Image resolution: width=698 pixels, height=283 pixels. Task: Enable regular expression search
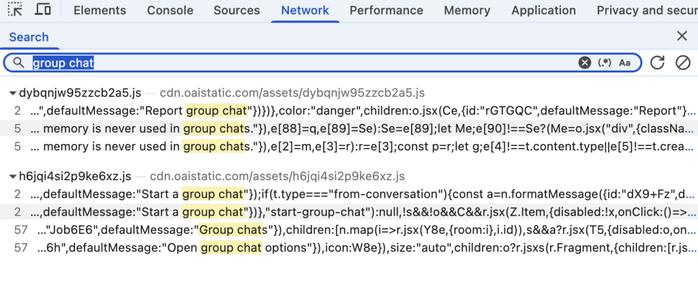click(x=604, y=63)
